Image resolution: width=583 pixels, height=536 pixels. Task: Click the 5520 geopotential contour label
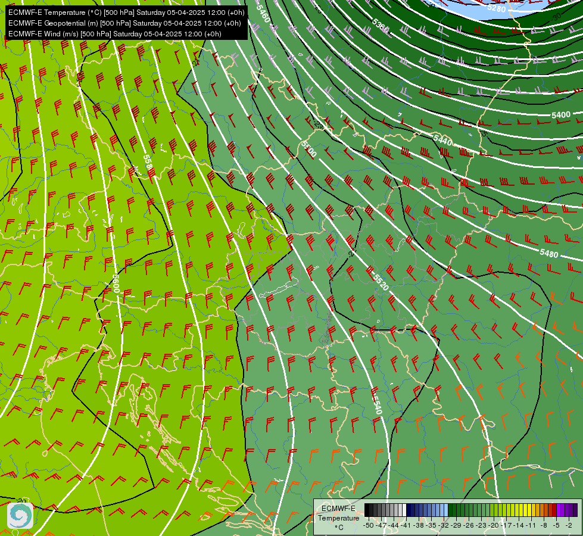(x=380, y=282)
